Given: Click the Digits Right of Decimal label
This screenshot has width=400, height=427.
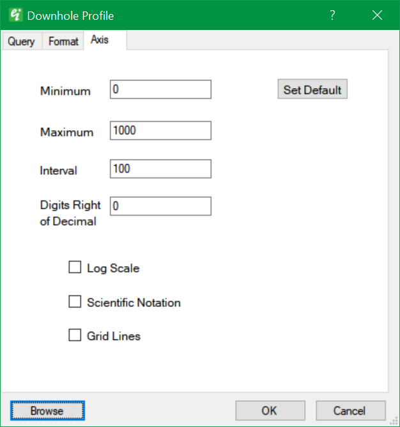Looking at the screenshot, I should [70, 213].
